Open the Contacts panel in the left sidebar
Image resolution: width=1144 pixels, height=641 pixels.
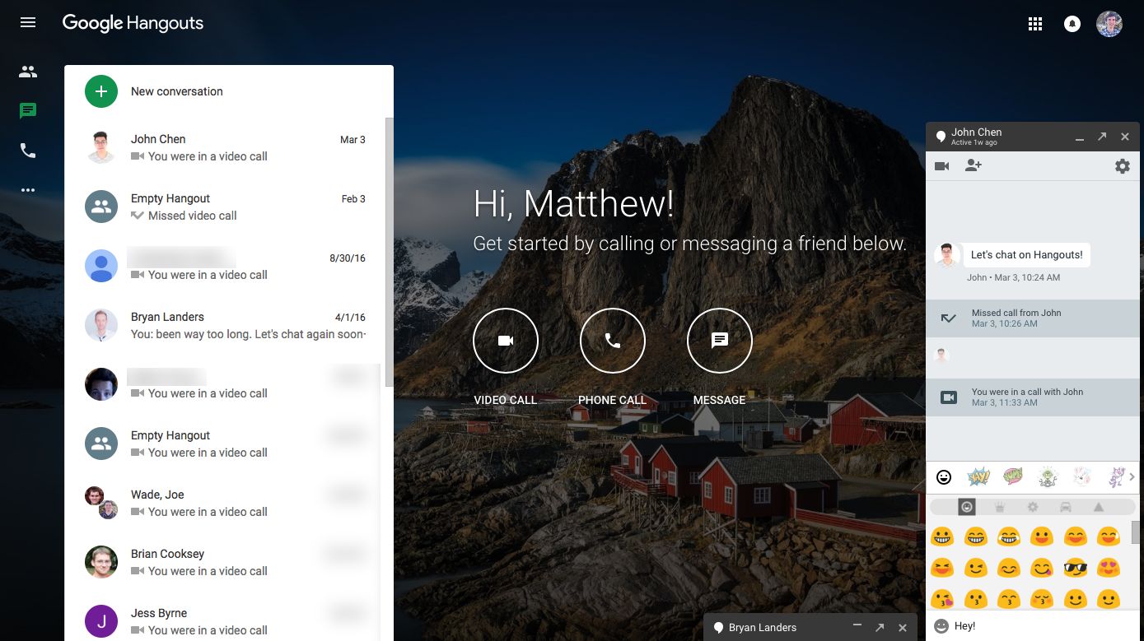click(27, 72)
